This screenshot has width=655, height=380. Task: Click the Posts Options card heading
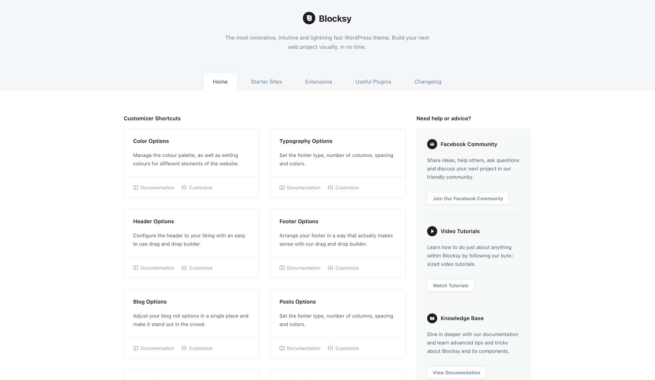click(x=297, y=302)
